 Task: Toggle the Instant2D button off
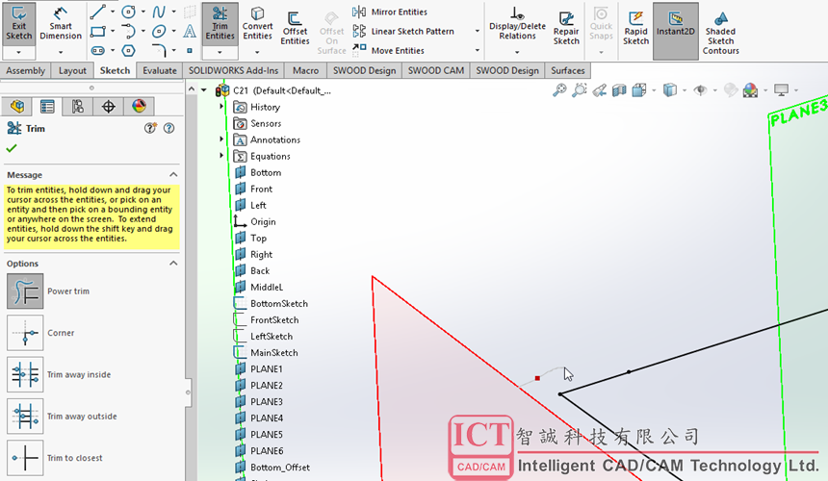pos(675,25)
